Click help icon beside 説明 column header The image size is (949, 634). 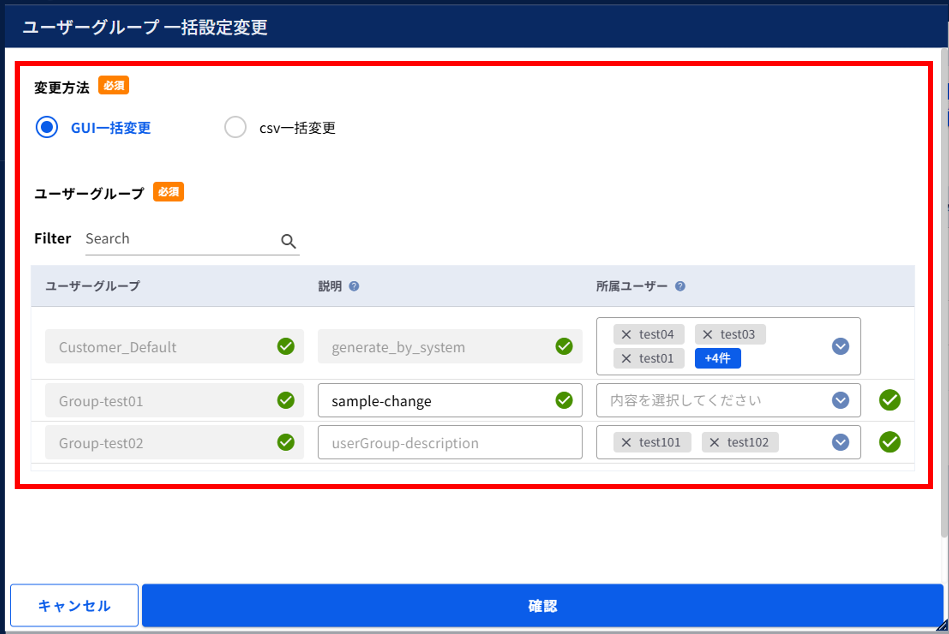(354, 286)
